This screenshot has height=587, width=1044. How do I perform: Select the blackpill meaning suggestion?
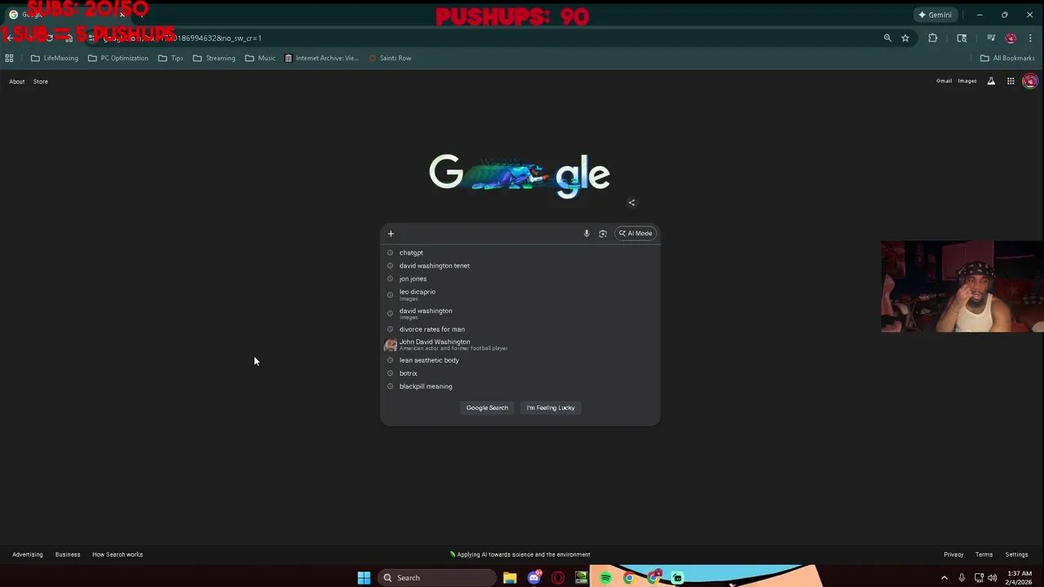coord(520,386)
